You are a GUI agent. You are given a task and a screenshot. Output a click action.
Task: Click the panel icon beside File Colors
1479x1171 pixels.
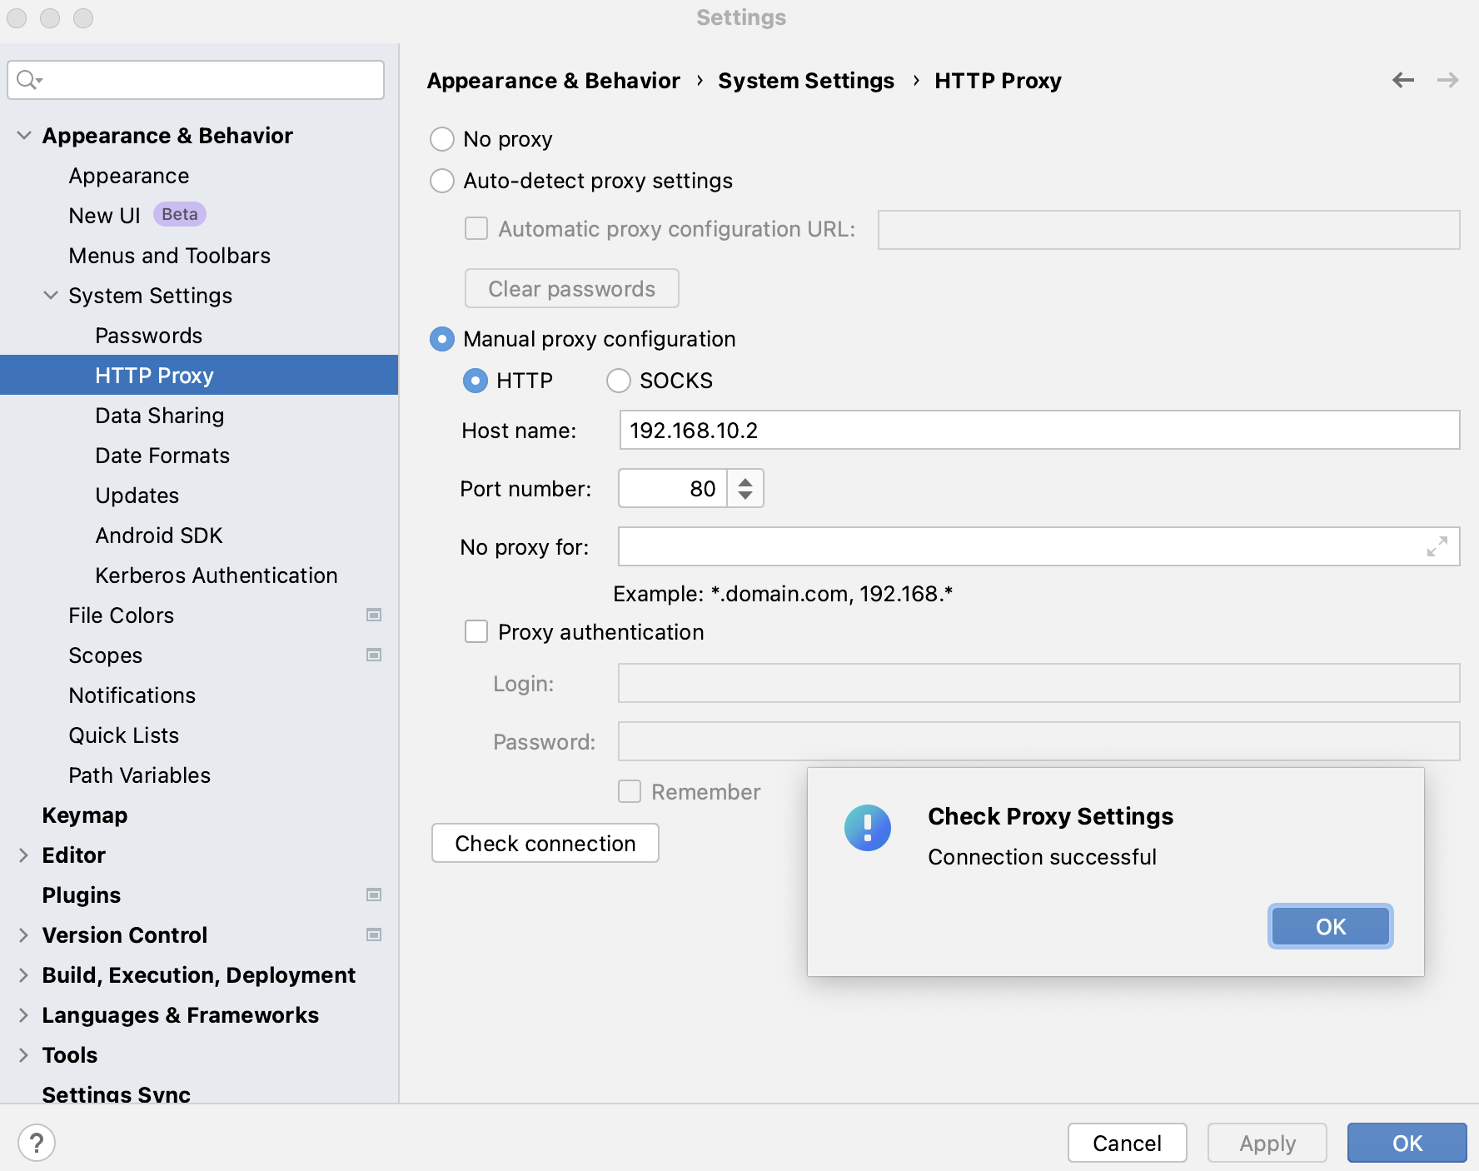tap(374, 615)
